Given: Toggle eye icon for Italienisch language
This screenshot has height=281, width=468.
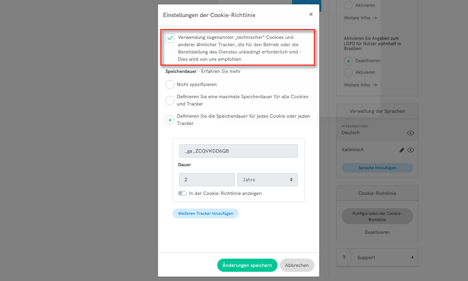Looking at the screenshot, I should tap(411, 150).
